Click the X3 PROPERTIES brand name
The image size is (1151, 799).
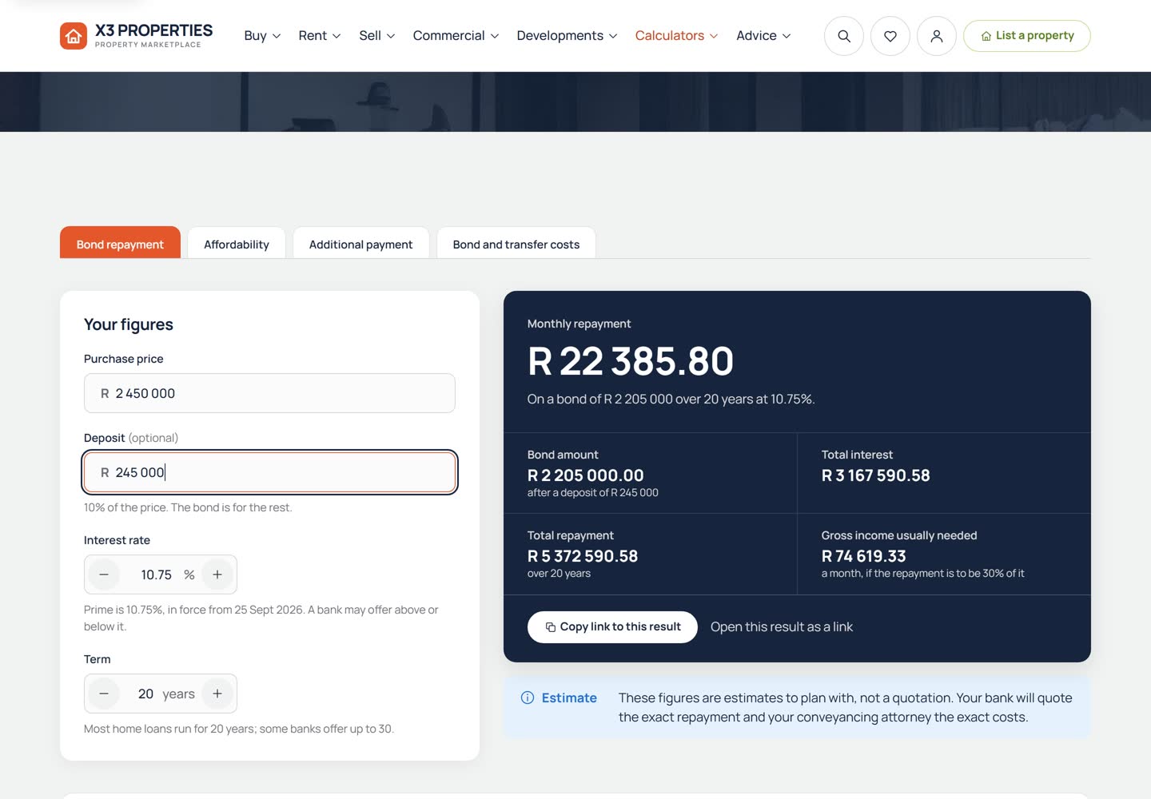pos(154,30)
